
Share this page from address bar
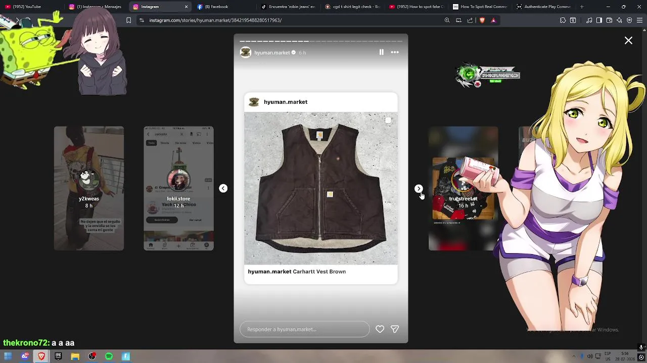coord(470,20)
